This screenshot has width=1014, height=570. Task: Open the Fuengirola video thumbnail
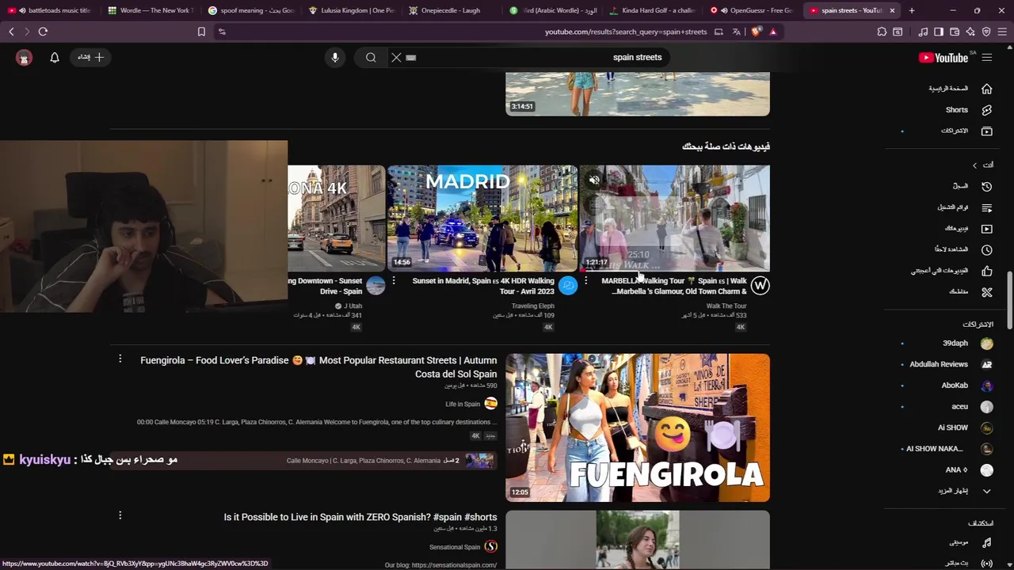tap(638, 427)
